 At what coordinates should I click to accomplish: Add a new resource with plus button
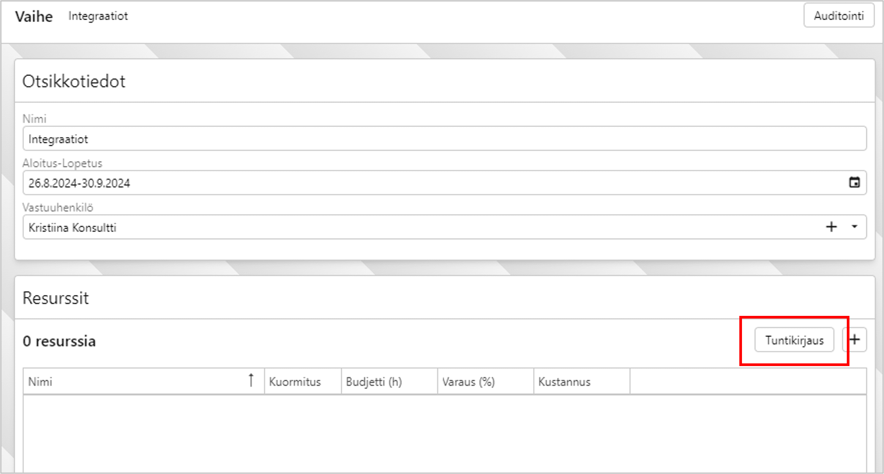pyautogui.click(x=855, y=339)
